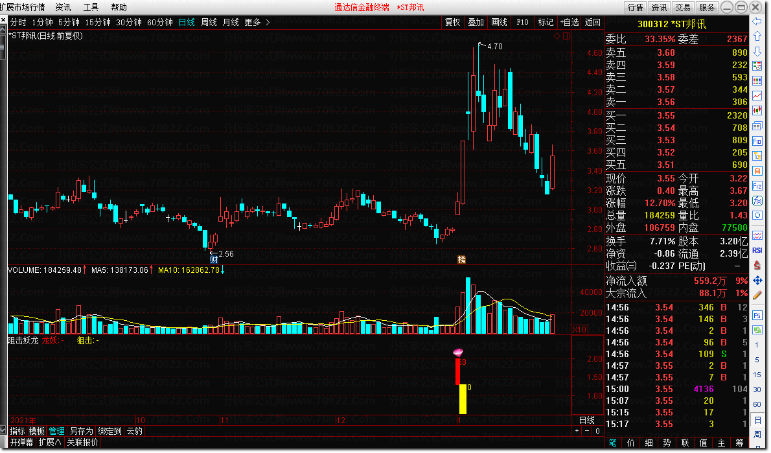The width and height of the screenshot is (771, 453).
Task: Select 1分钟 period tab
Action: 42,22
